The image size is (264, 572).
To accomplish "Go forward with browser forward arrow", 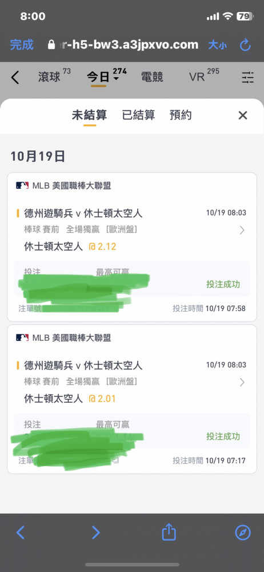I will (95, 533).
